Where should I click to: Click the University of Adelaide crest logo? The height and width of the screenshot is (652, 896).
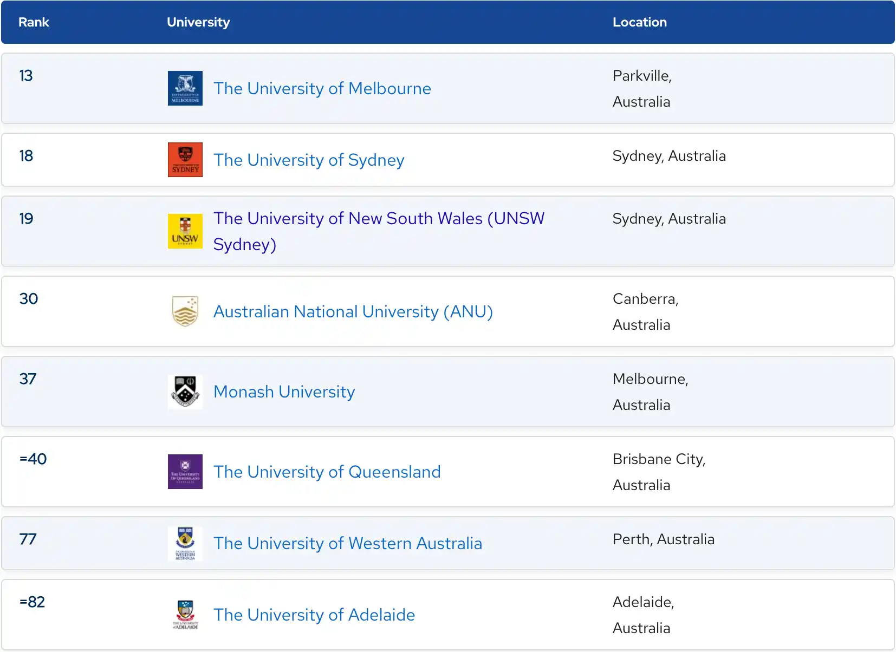(x=185, y=615)
